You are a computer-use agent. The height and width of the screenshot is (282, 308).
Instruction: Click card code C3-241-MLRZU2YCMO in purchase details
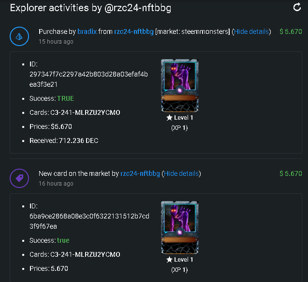pos(85,112)
